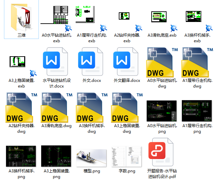216x182 pixels.
Task: Open the 字数.png image thumbnail
Action: 126,157
